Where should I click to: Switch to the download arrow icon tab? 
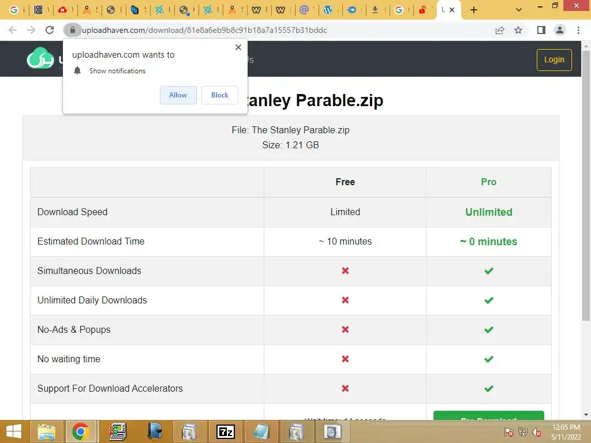[x=375, y=10]
